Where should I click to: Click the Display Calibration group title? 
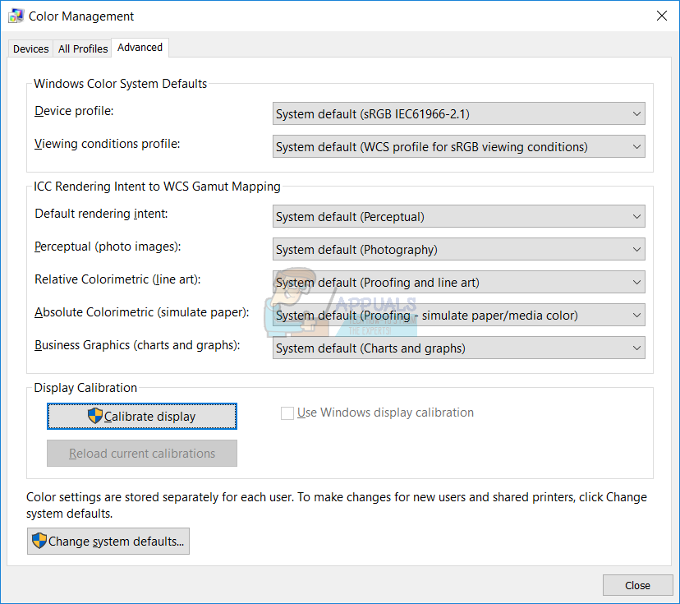click(85, 388)
